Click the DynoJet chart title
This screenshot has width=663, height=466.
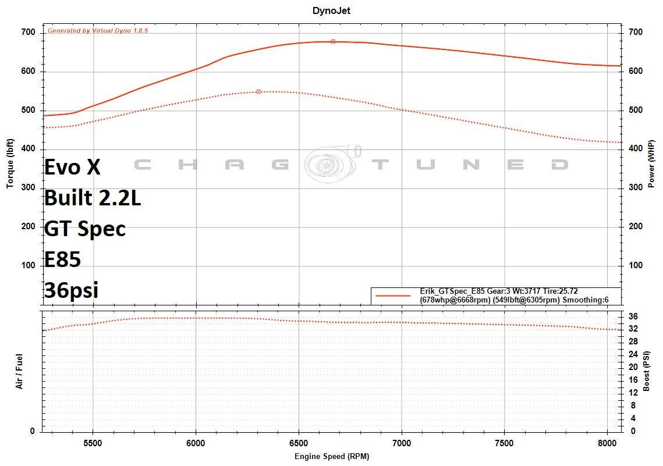coord(331,10)
